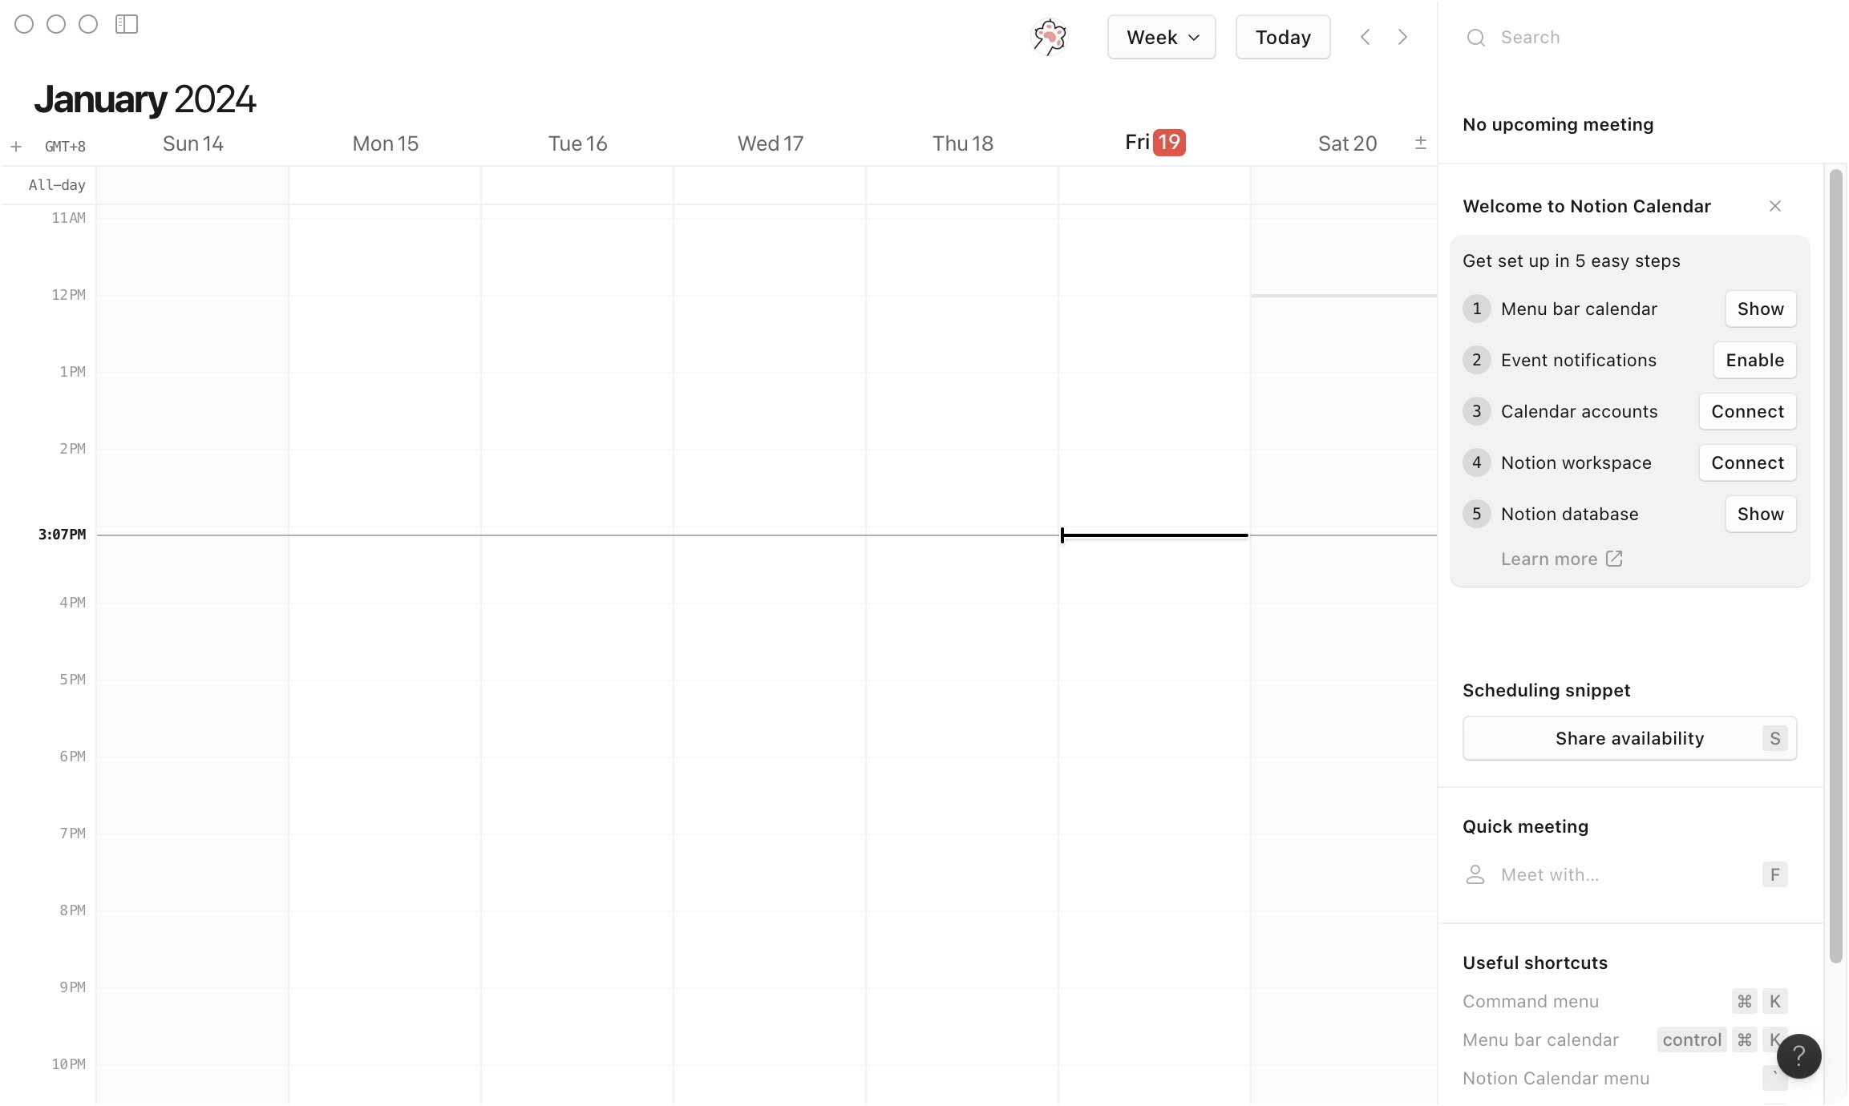Image resolution: width=1849 pixels, height=1106 pixels.
Task: Click the Today button
Action: [1281, 37]
